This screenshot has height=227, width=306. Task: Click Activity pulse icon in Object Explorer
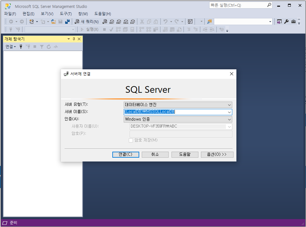pyautogui.click(x=56, y=47)
